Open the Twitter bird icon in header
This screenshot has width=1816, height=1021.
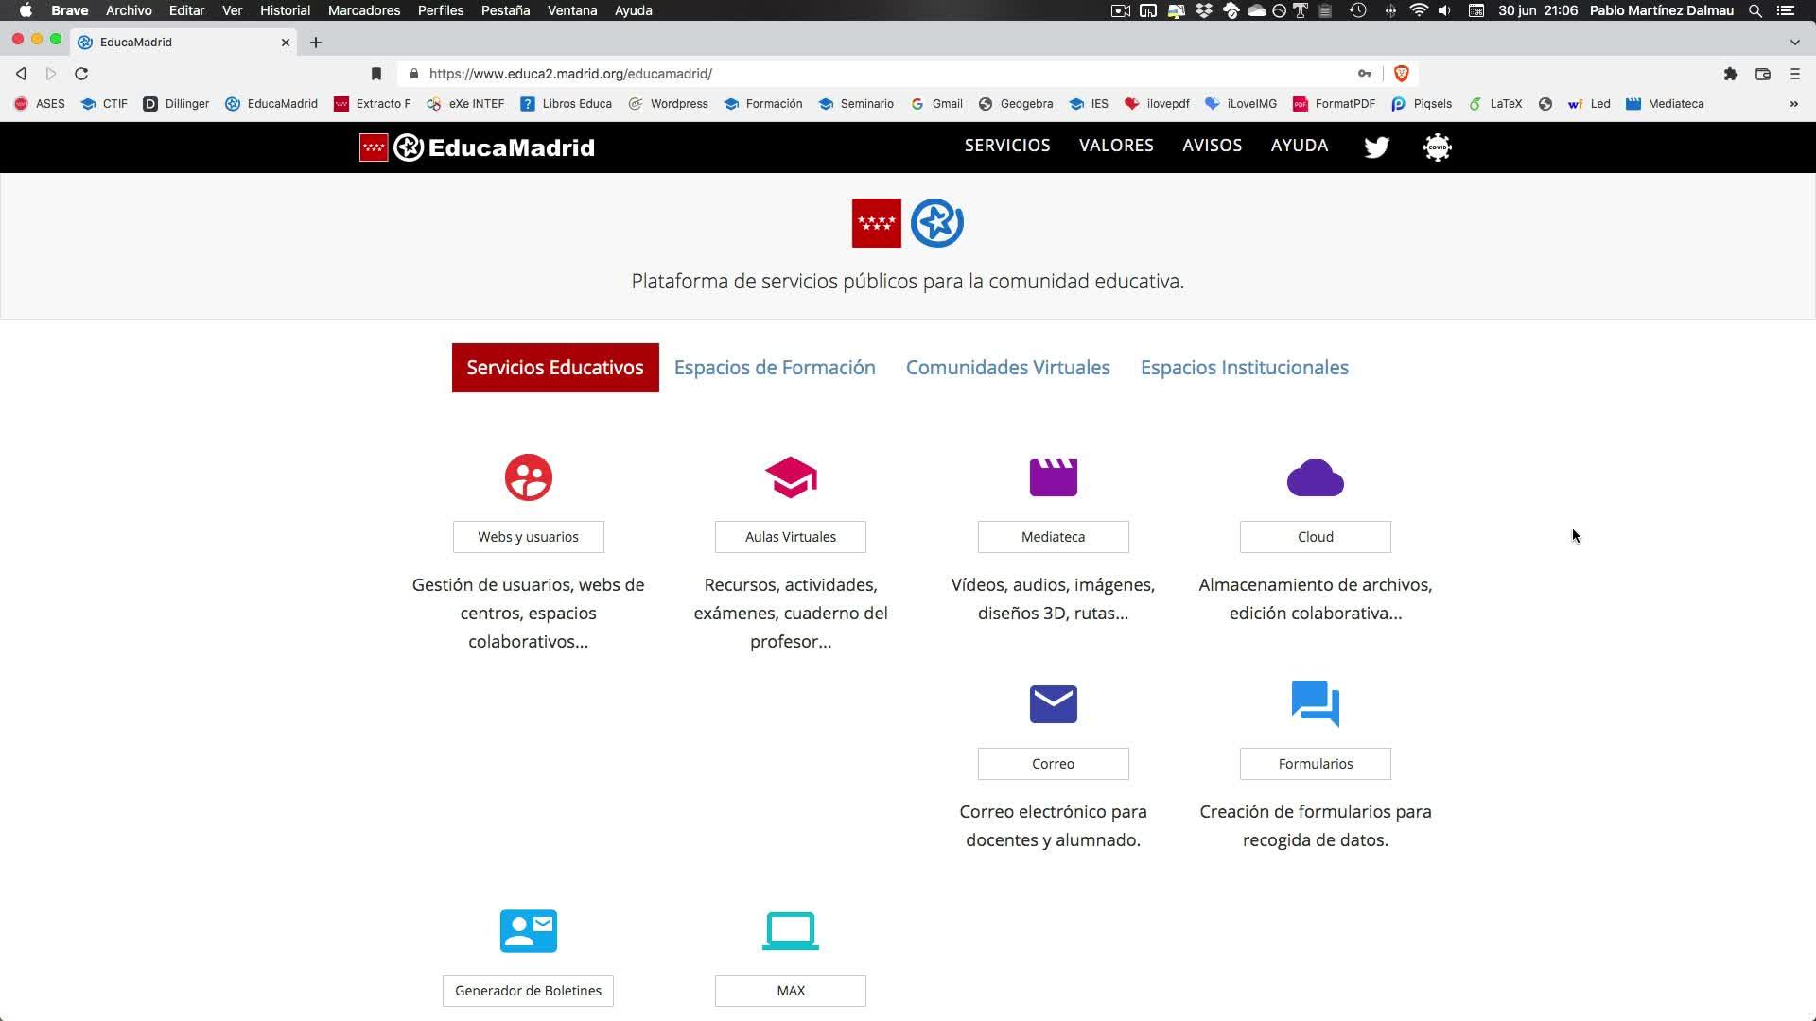(x=1376, y=147)
